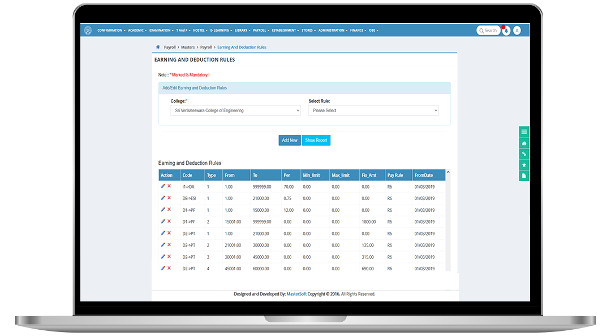Click the breadcrumb home icon
This screenshot has height=336, width=611.
point(159,47)
